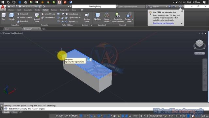Toggle clean screen icon in status bar

tap(203, 116)
